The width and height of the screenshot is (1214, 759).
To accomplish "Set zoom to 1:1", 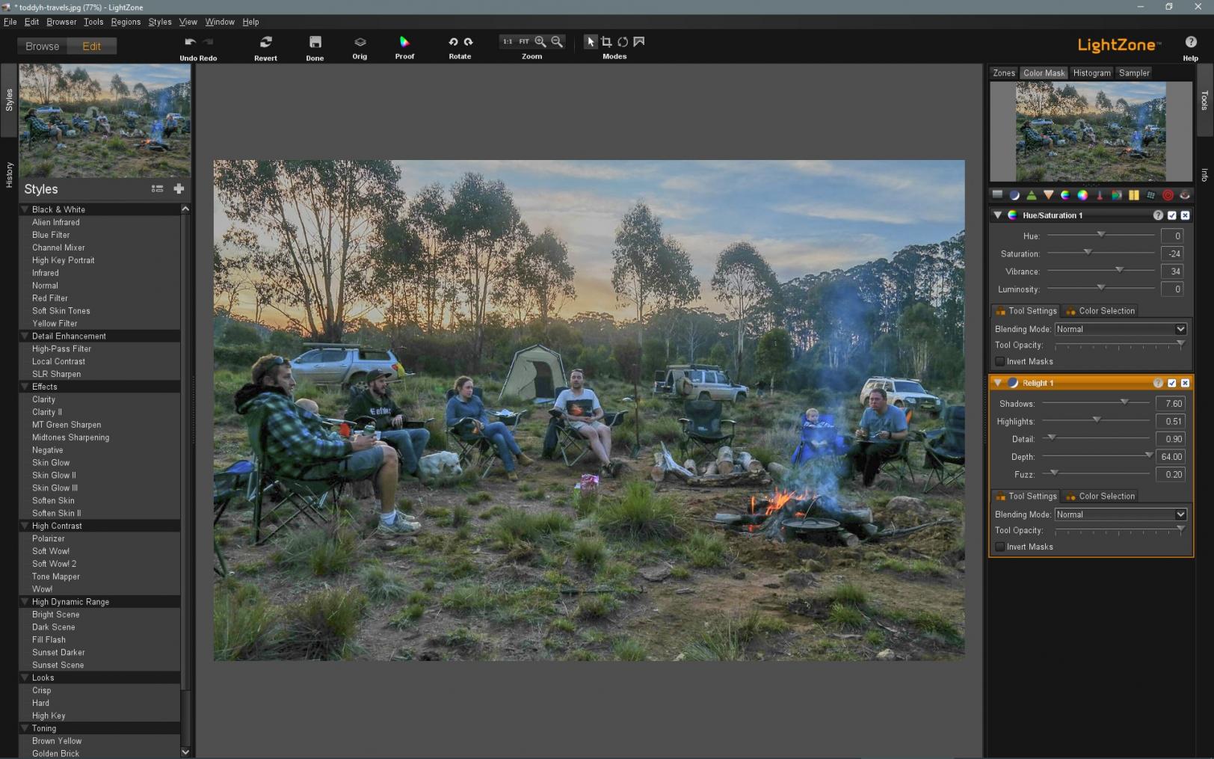I will click(x=508, y=42).
